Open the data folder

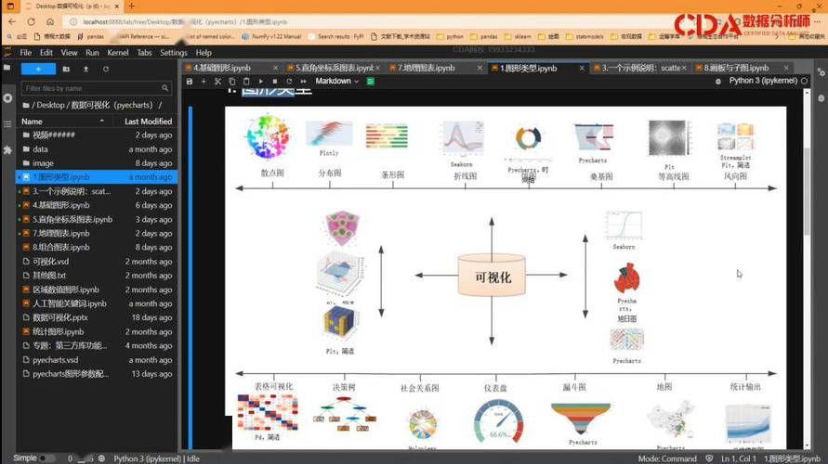[96, 149]
